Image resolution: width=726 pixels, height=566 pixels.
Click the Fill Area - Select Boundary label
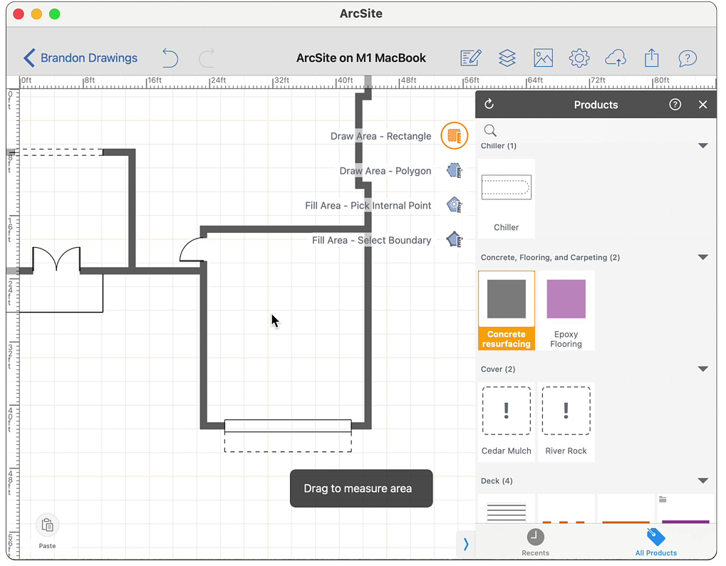coord(371,240)
